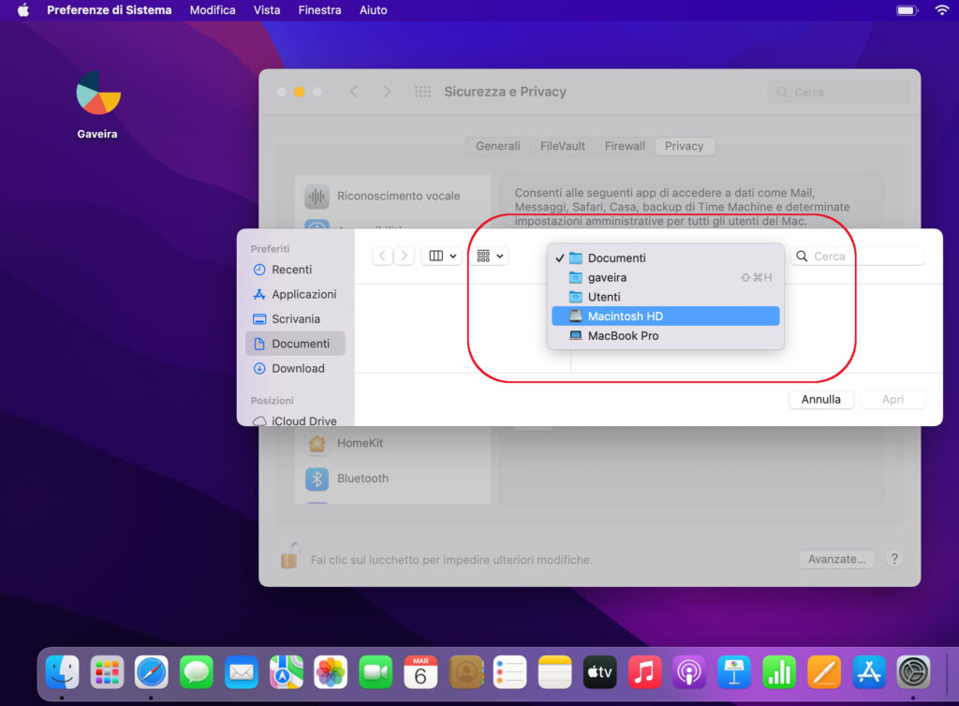Viewport: 959px width, 706px height.
Task: Open Messages app in the Dock
Action: pos(197,671)
